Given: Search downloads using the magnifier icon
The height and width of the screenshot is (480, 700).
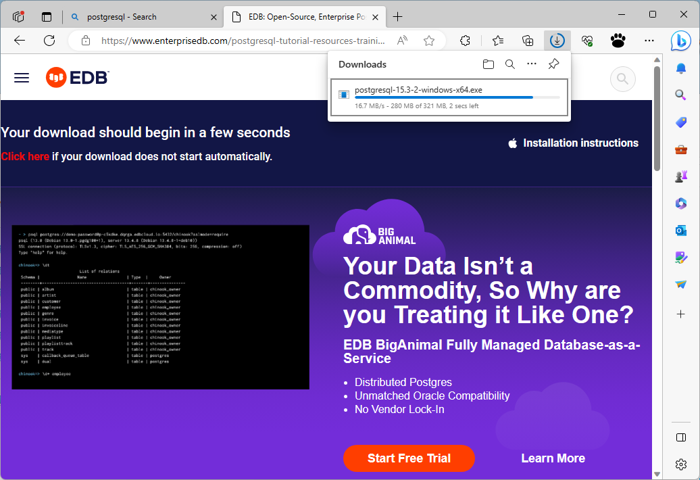Looking at the screenshot, I should (x=510, y=64).
